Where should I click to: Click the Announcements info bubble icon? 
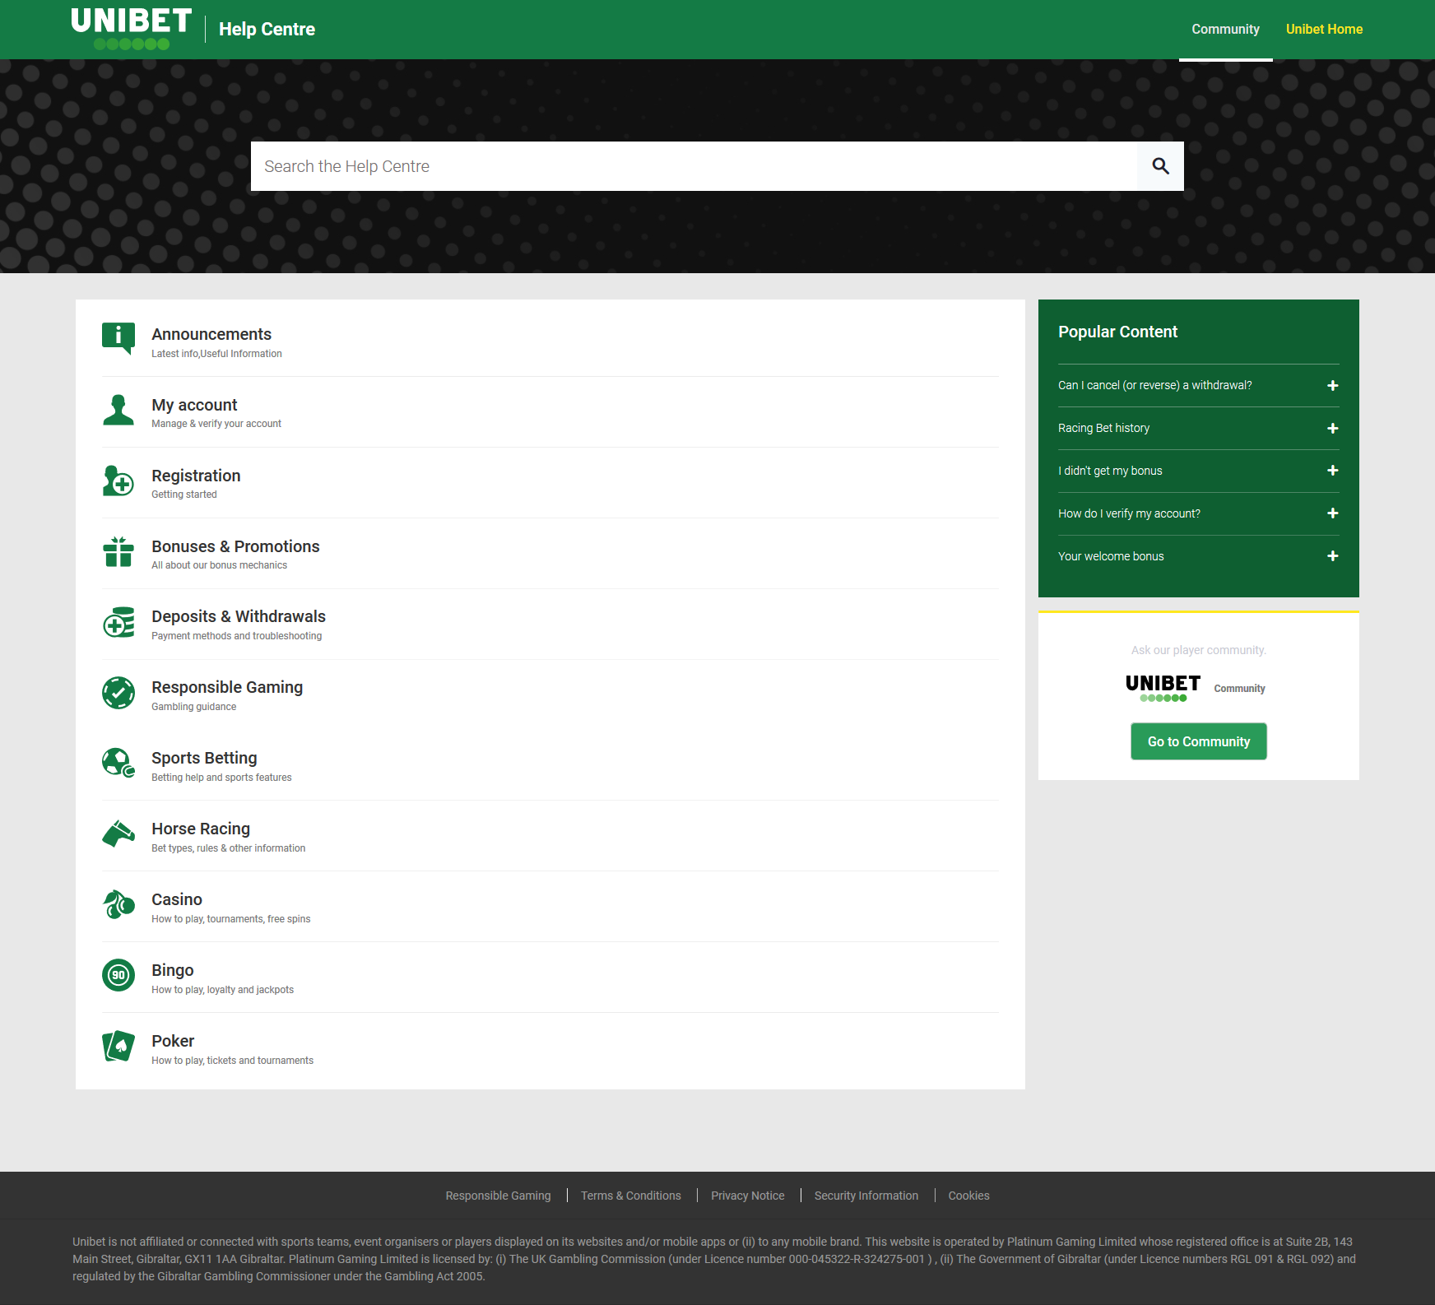pyautogui.click(x=118, y=338)
